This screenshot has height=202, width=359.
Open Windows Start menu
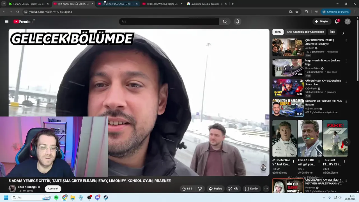tap(6, 198)
